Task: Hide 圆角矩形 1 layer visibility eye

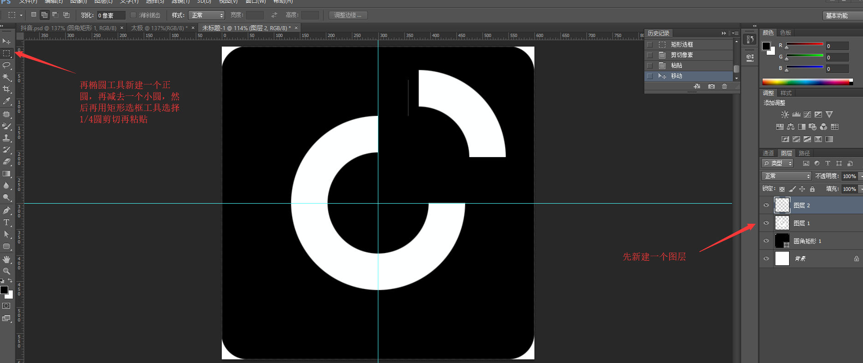Action: coord(766,241)
